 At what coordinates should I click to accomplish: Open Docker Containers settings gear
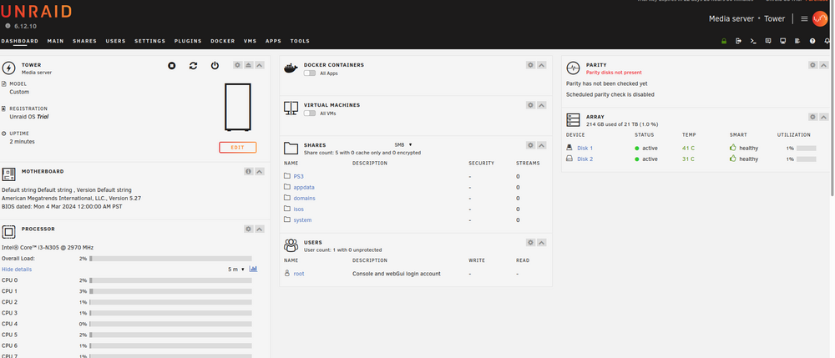tap(530, 65)
